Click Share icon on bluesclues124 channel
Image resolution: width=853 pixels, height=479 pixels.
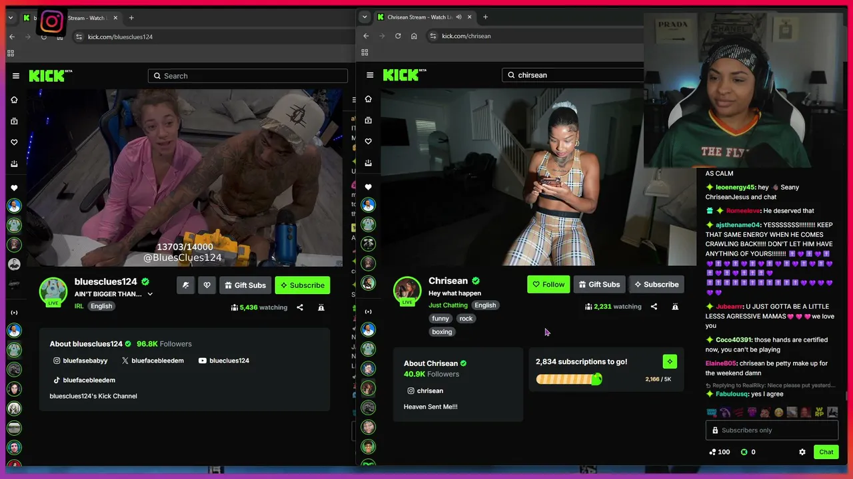tap(300, 307)
